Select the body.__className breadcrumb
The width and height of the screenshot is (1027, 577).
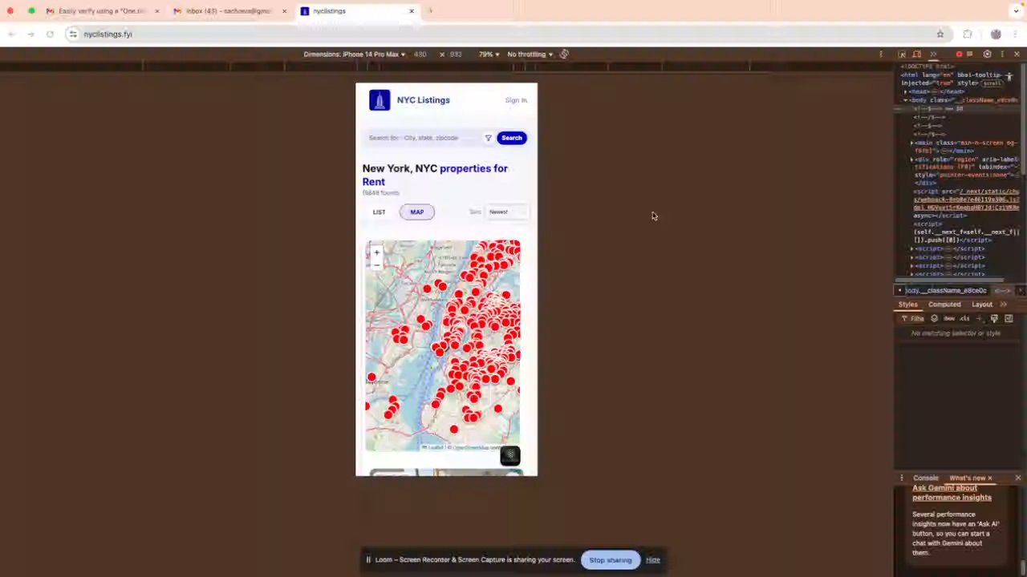click(946, 291)
